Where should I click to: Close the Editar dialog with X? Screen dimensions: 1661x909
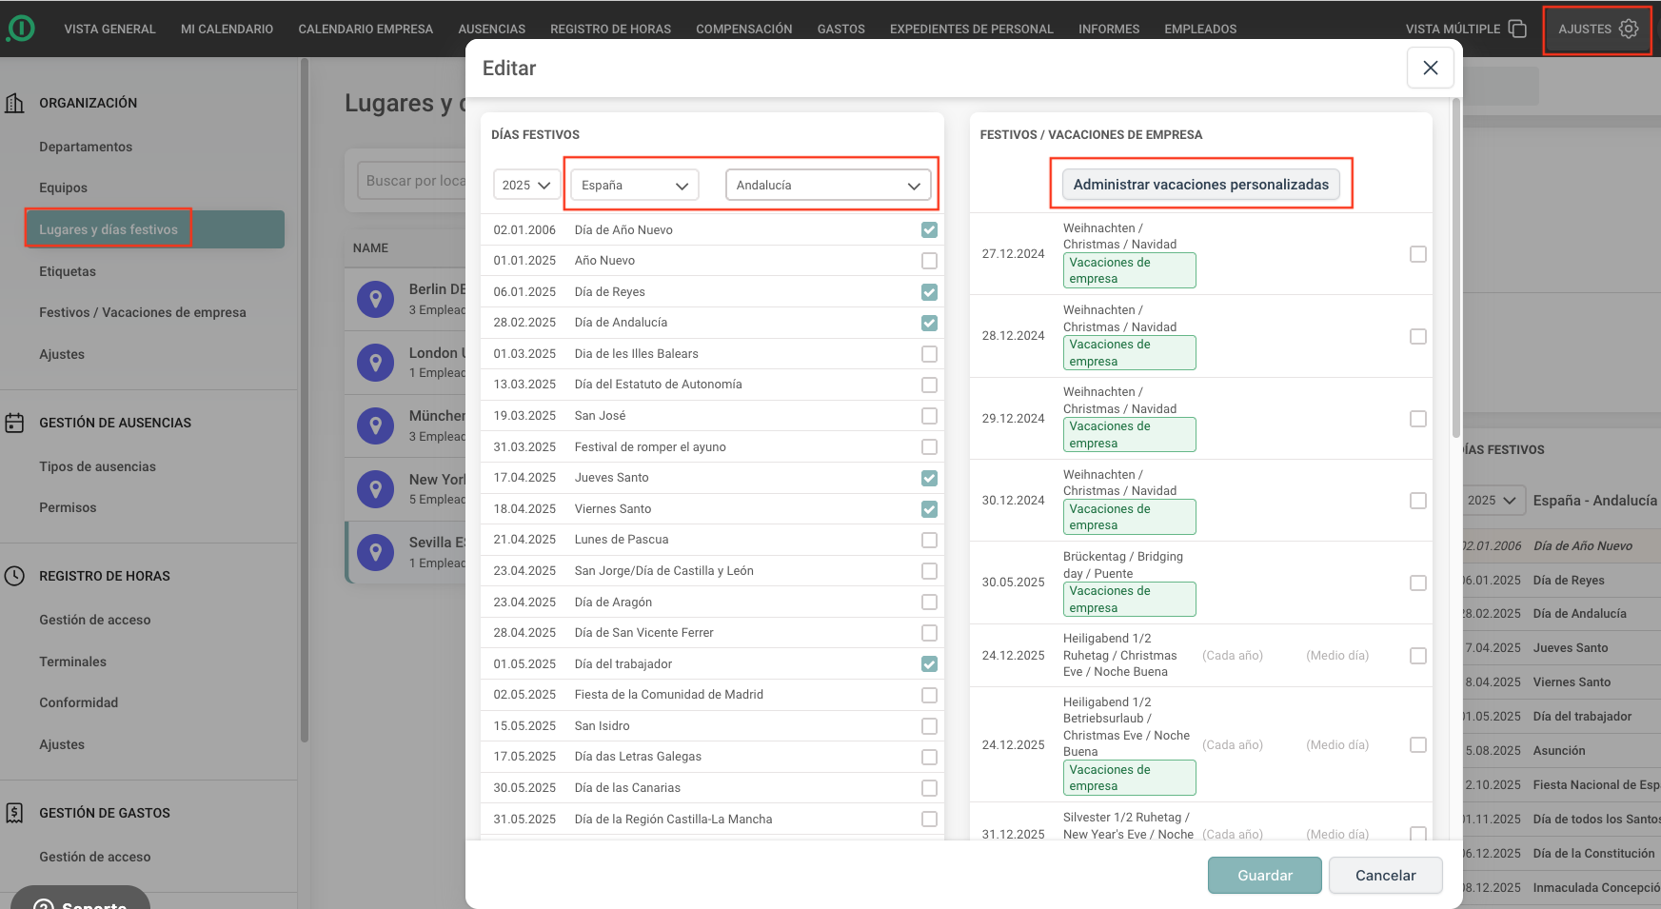coord(1430,68)
